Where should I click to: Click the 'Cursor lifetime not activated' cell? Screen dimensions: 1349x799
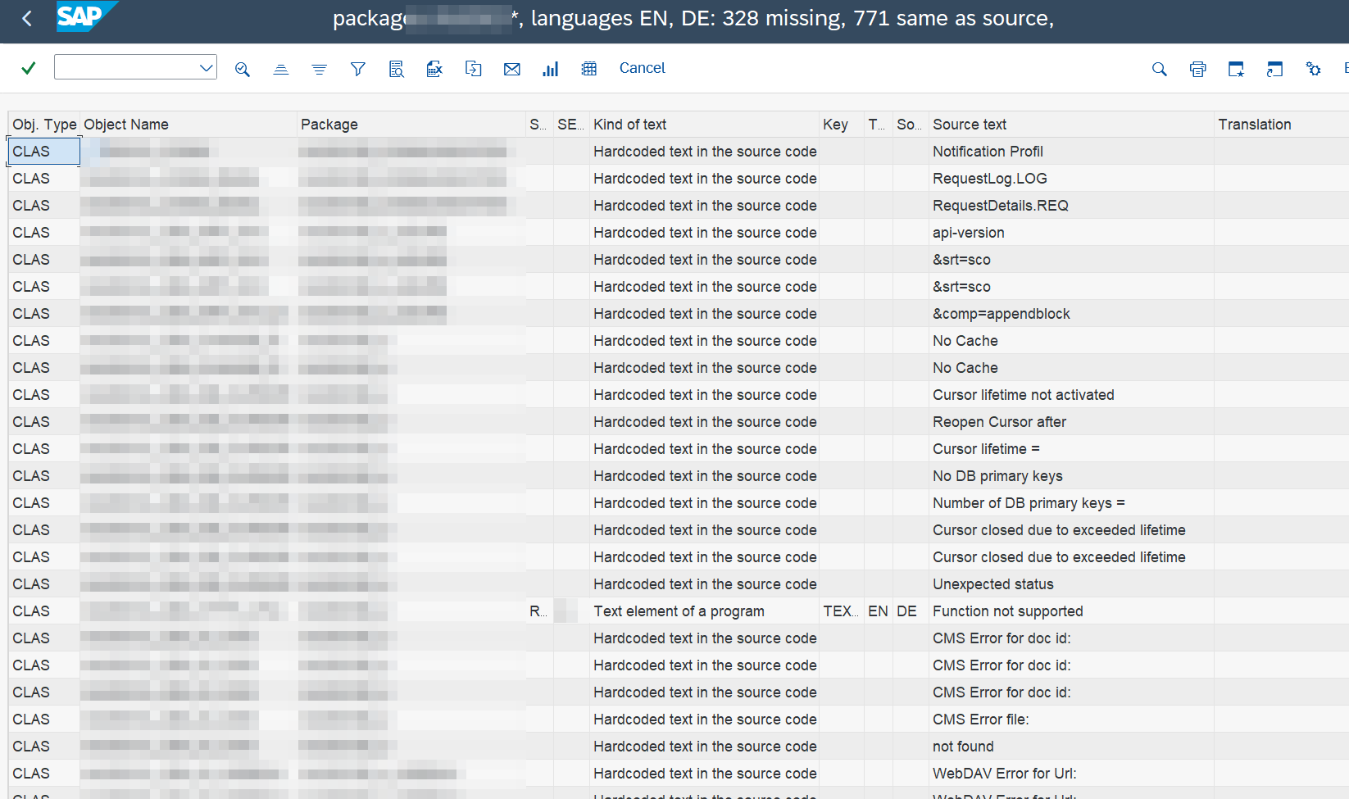1071,395
